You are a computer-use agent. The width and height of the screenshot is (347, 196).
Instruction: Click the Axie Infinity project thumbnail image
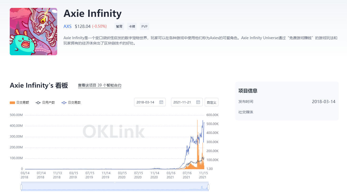click(33, 32)
